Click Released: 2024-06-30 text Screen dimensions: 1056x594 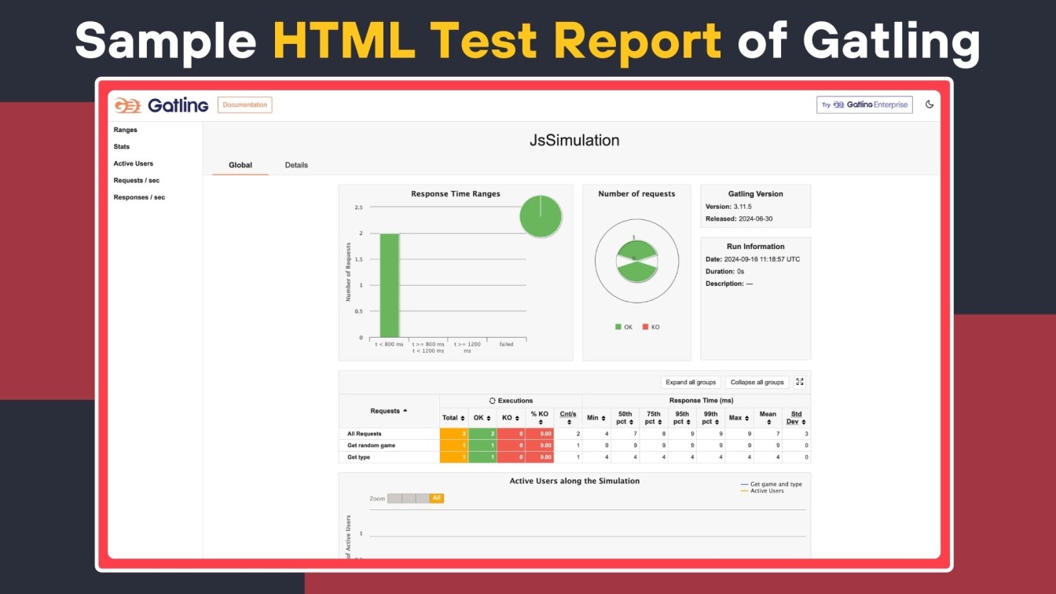pyautogui.click(x=739, y=219)
